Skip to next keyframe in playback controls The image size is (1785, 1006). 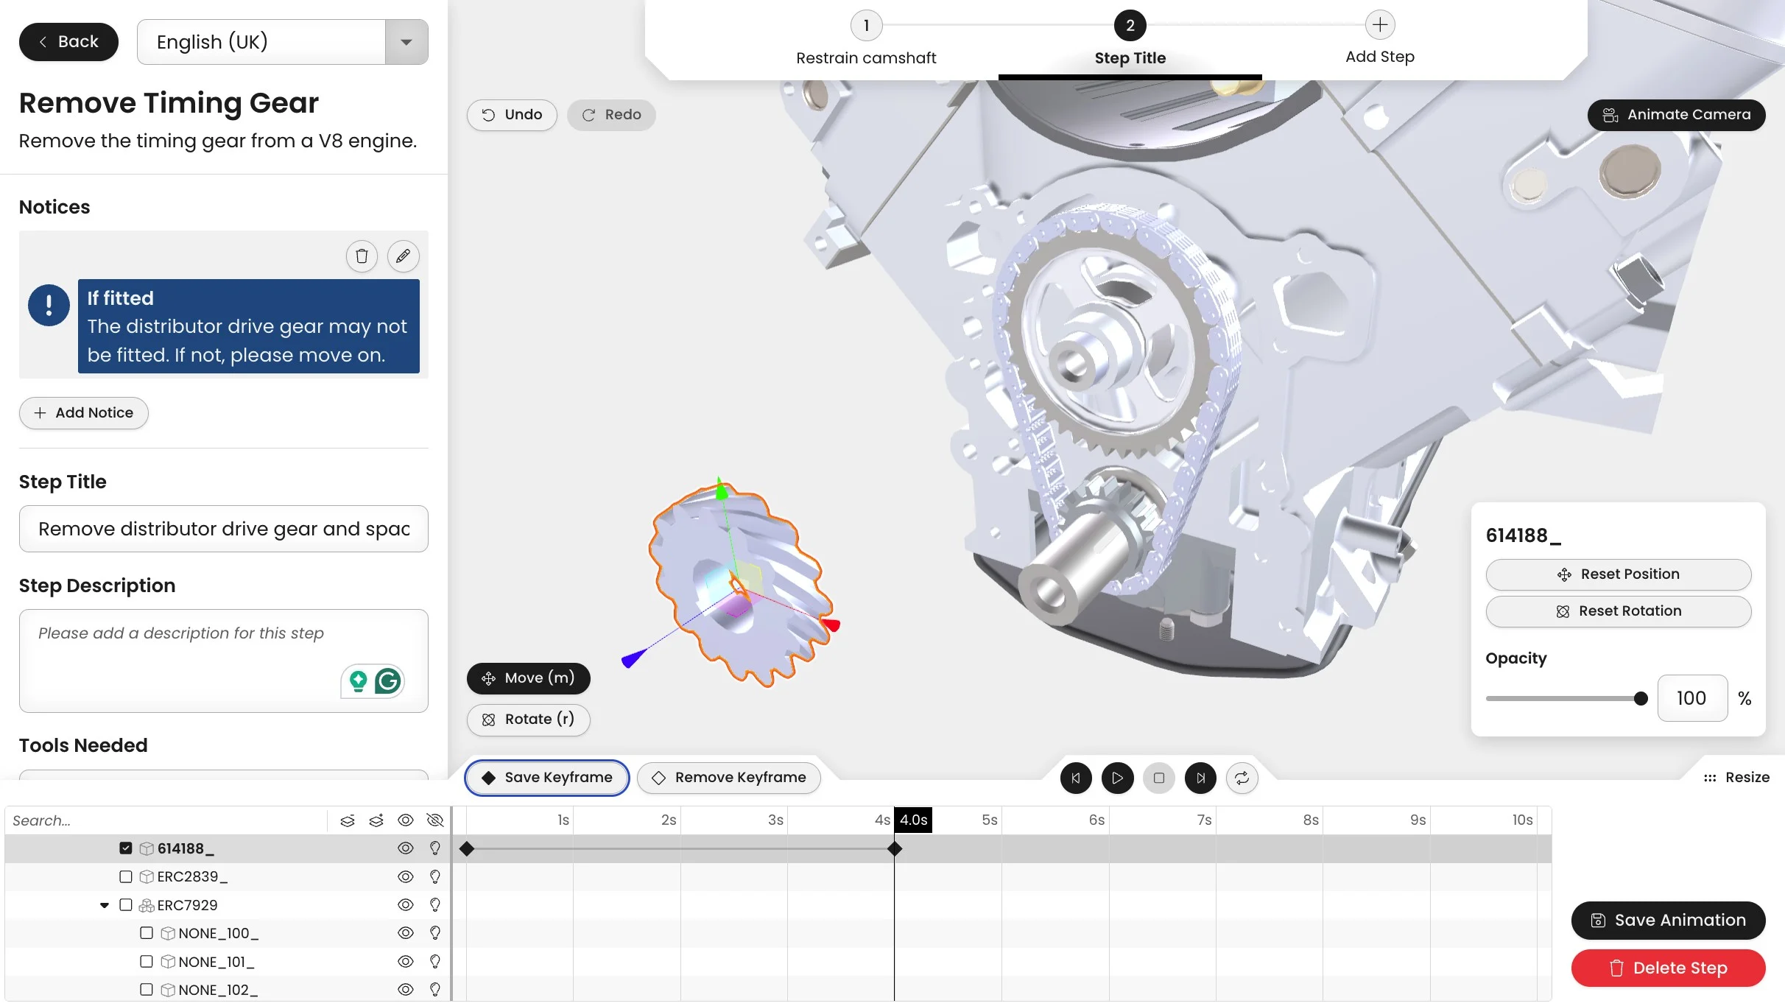(1200, 778)
